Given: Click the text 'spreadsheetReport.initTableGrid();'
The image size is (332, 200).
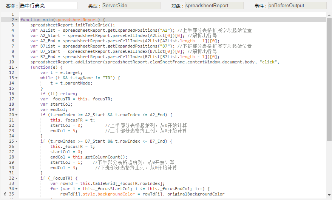Looking at the screenshot, I should 73,25.
